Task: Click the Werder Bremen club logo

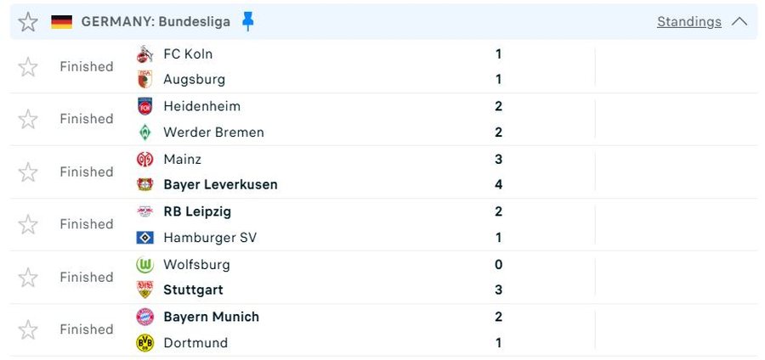Action: point(145,132)
